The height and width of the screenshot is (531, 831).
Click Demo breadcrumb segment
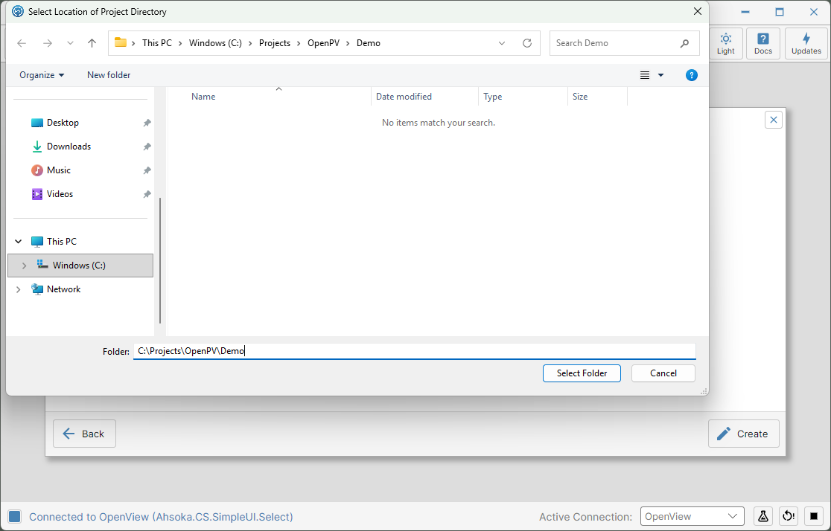point(369,43)
